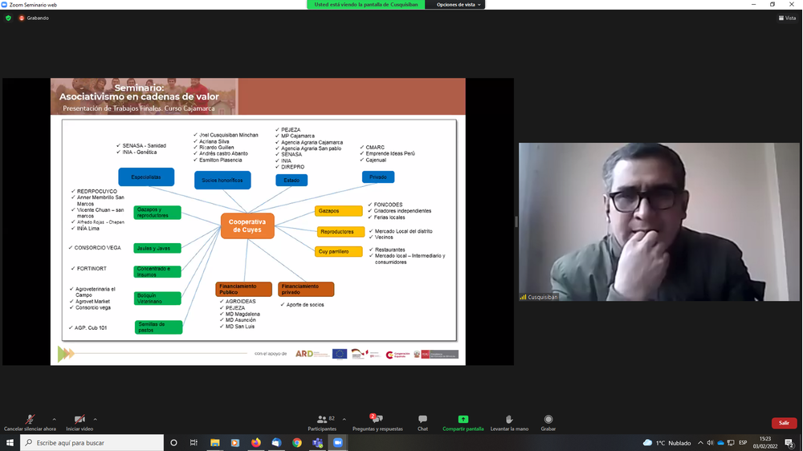
Task: Change layout with the Vista button
Action: [786, 18]
